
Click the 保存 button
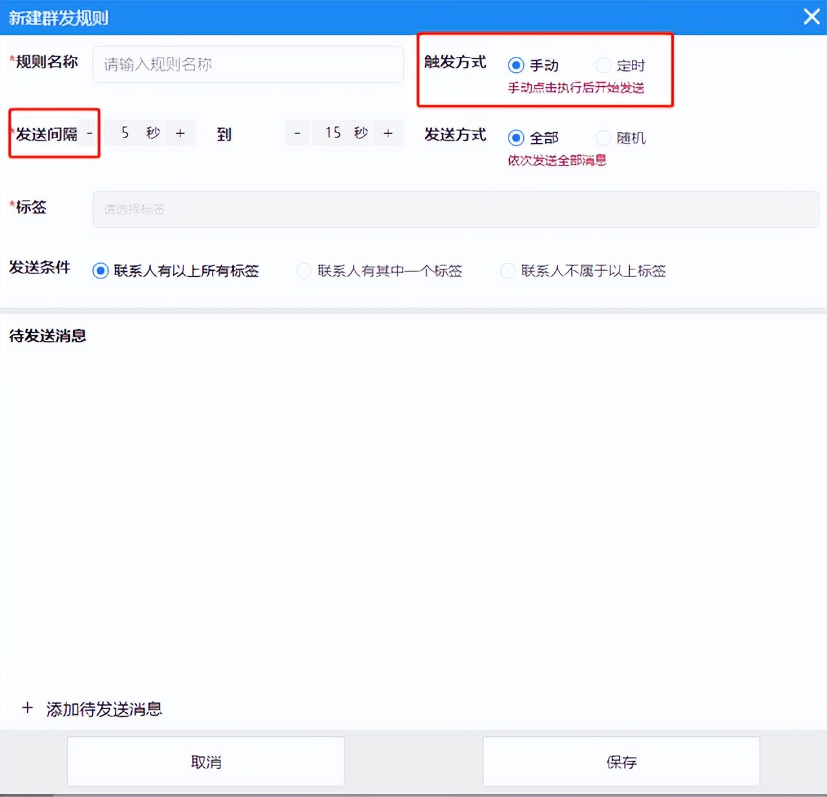point(620,761)
